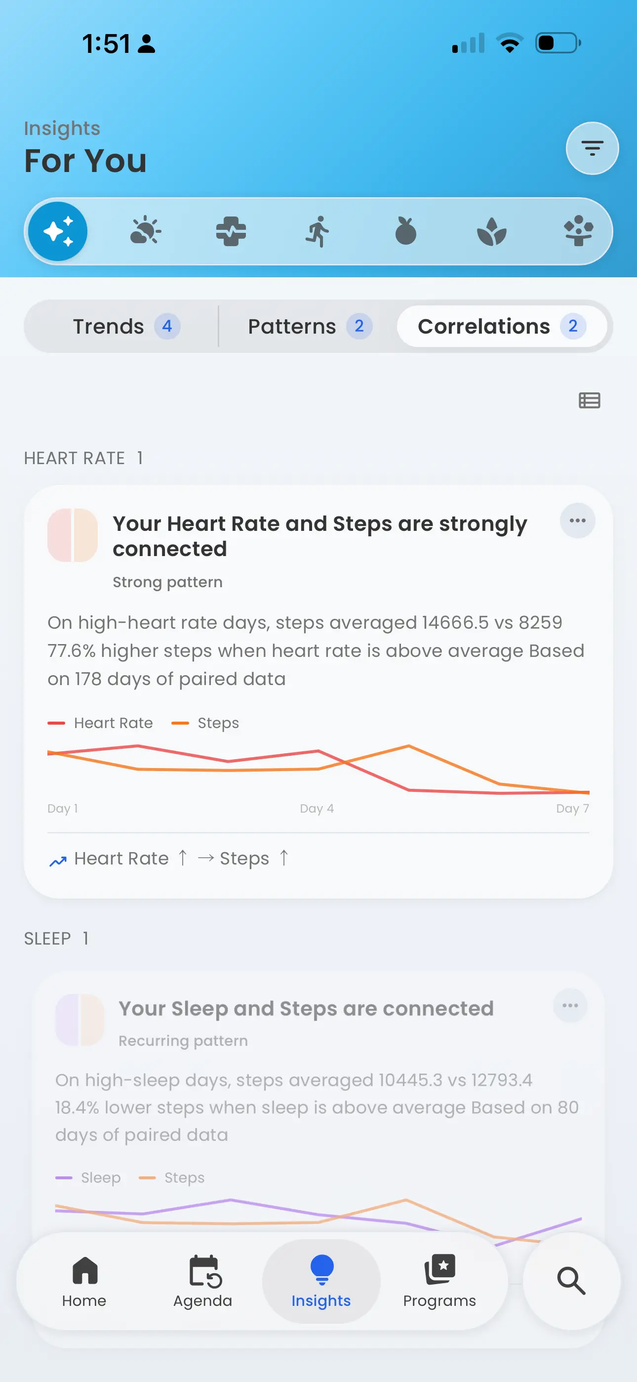Tap the search magnifier button
The width and height of the screenshot is (637, 1382).
pyautogui.click(x=571, y=1281)
